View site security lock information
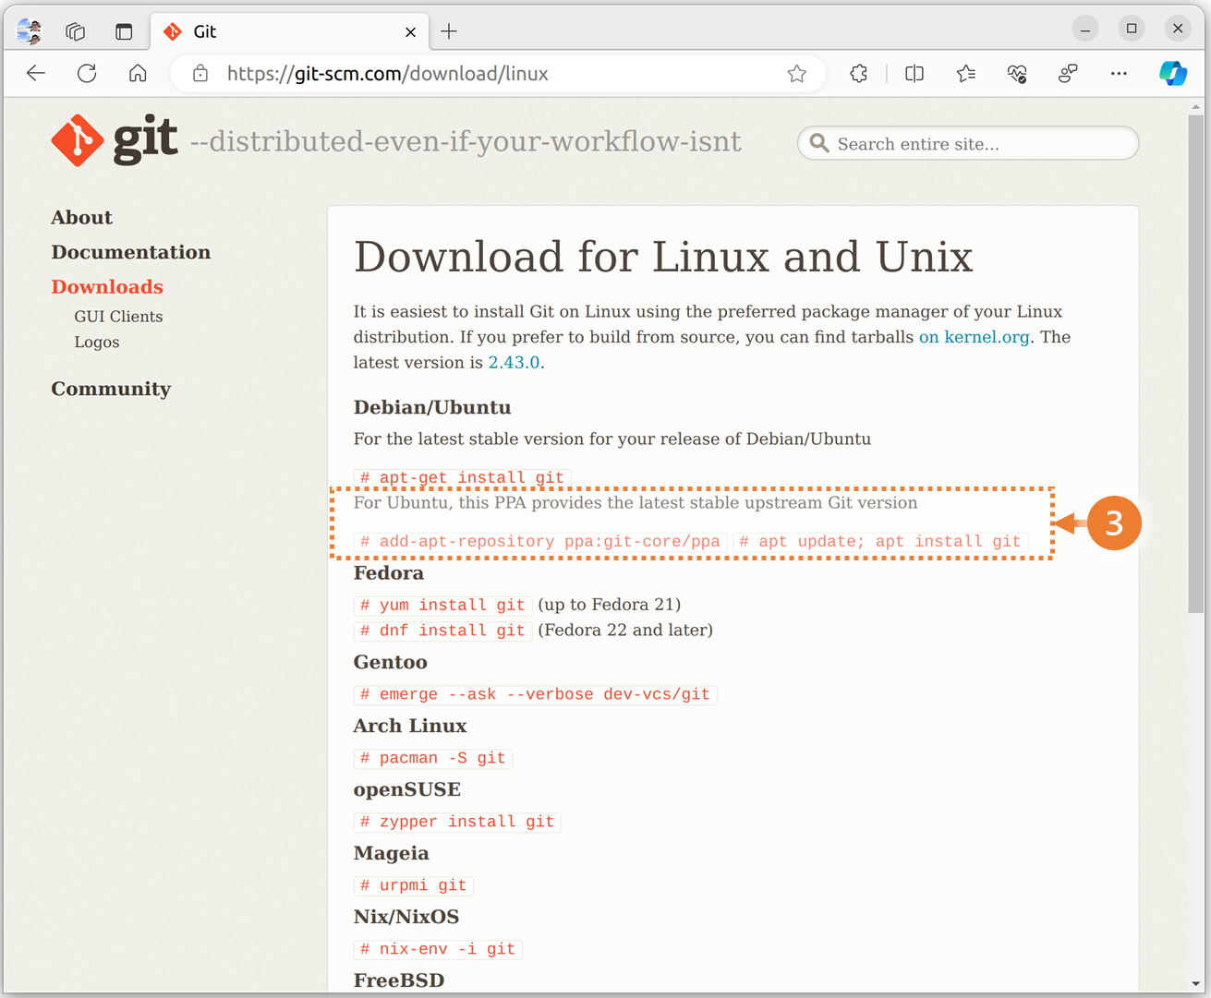The width and height of the screenshot is (1211, 998). pyautogui.click(x=200, y=74)
